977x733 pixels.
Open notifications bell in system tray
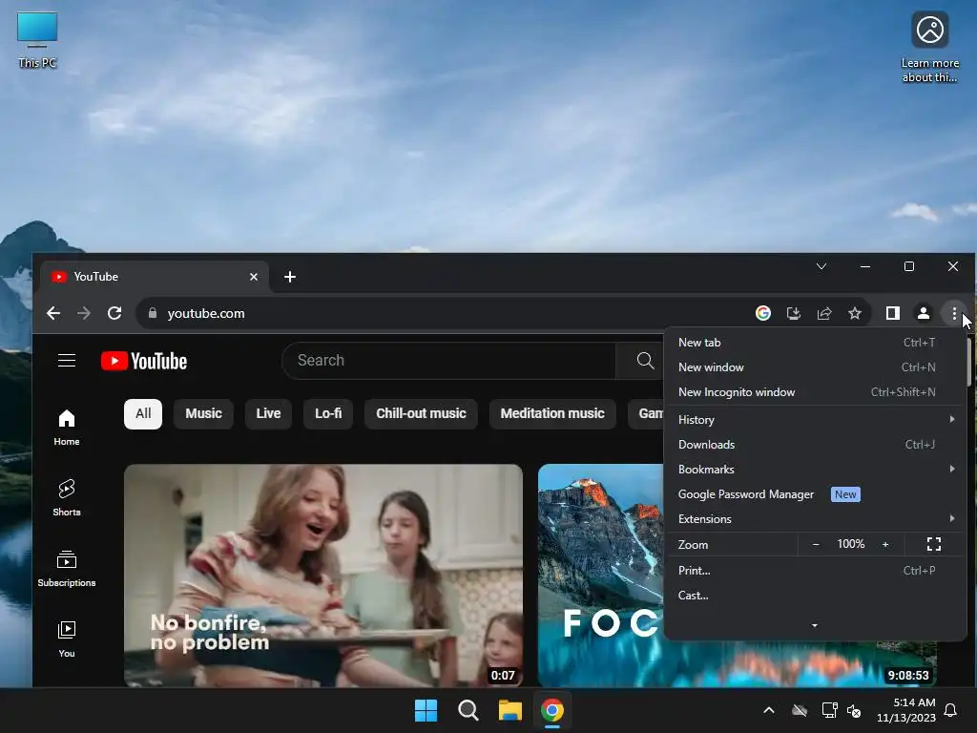tap(950, 710)
